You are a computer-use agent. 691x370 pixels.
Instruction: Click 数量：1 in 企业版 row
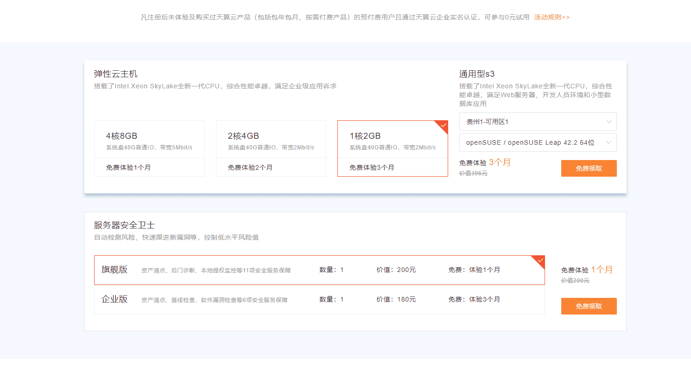coord(331,300)
